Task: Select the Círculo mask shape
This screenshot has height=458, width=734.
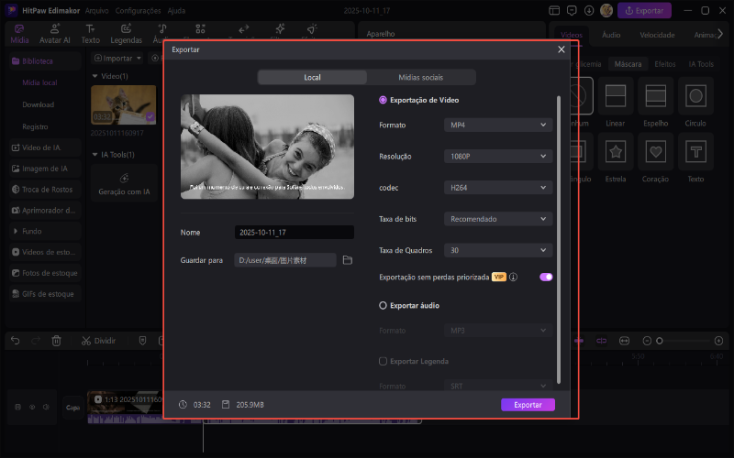Action: pos(696,96)
